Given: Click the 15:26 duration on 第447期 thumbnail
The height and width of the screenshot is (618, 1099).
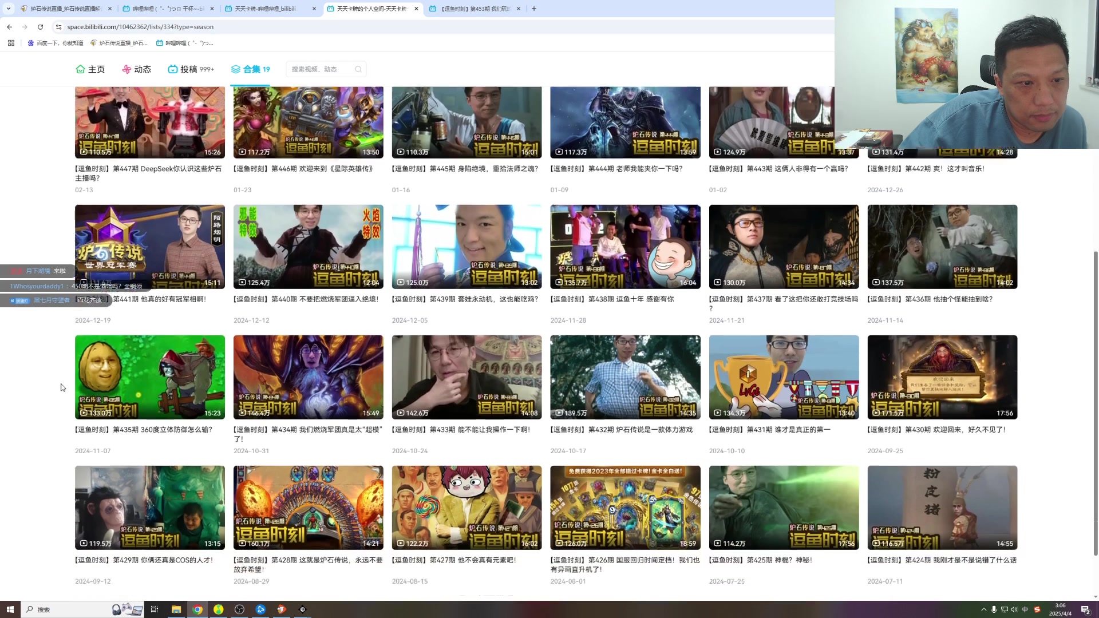Looking at the screenshot, I should pos(212,152).
